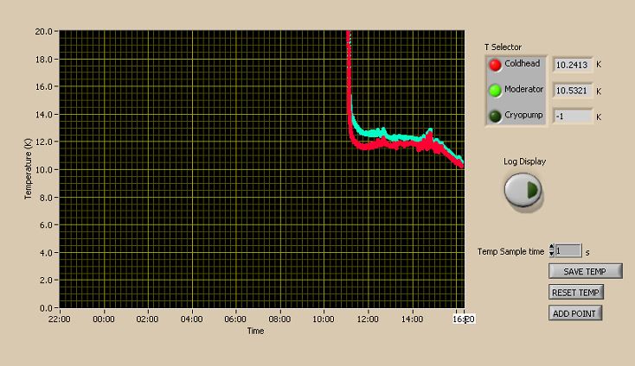Viewport: 635px width, 366px height.
Task: Click the 02:00 time axis label
Action: (x=147, y=319)
